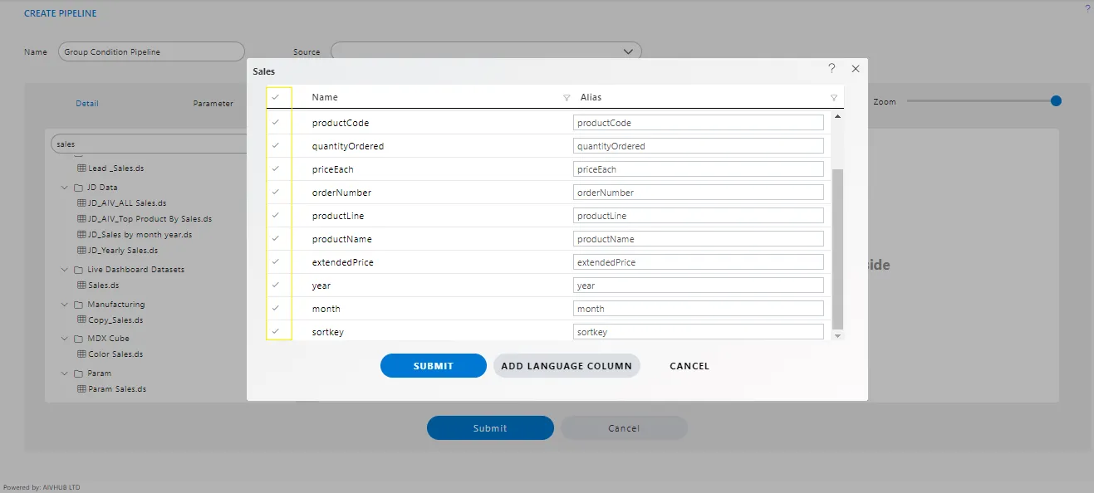Uncheck the year row checkbox
This screenshot has width=1094, height=493.
click(275, 285)
